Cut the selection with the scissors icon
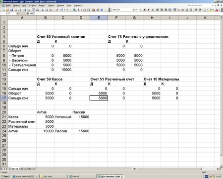The height and width of the screenshot is (179, 223). click(x=43, y=10)
